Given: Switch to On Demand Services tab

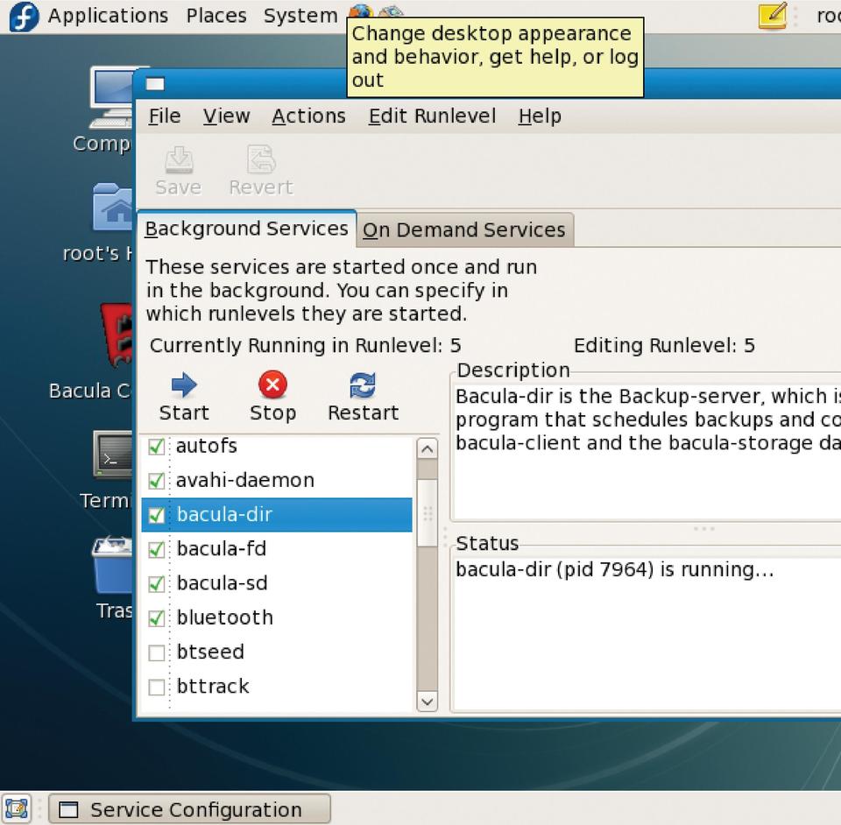Looking at the screenshot, I should 464,230.
